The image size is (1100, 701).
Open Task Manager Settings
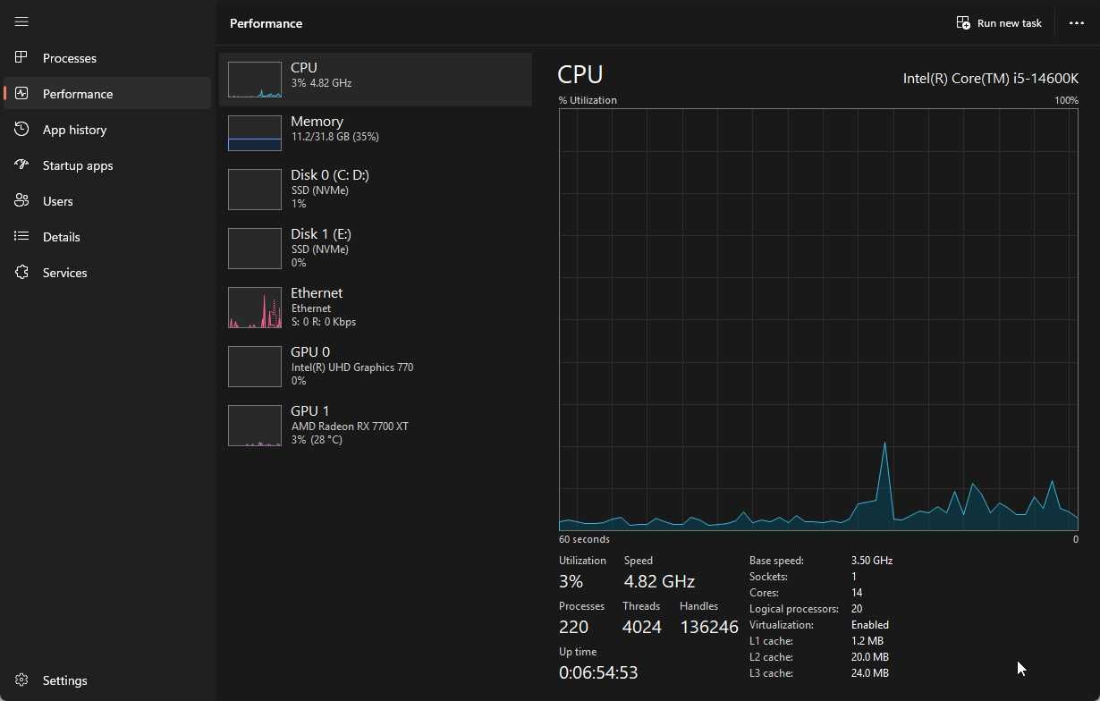point(107,680)
